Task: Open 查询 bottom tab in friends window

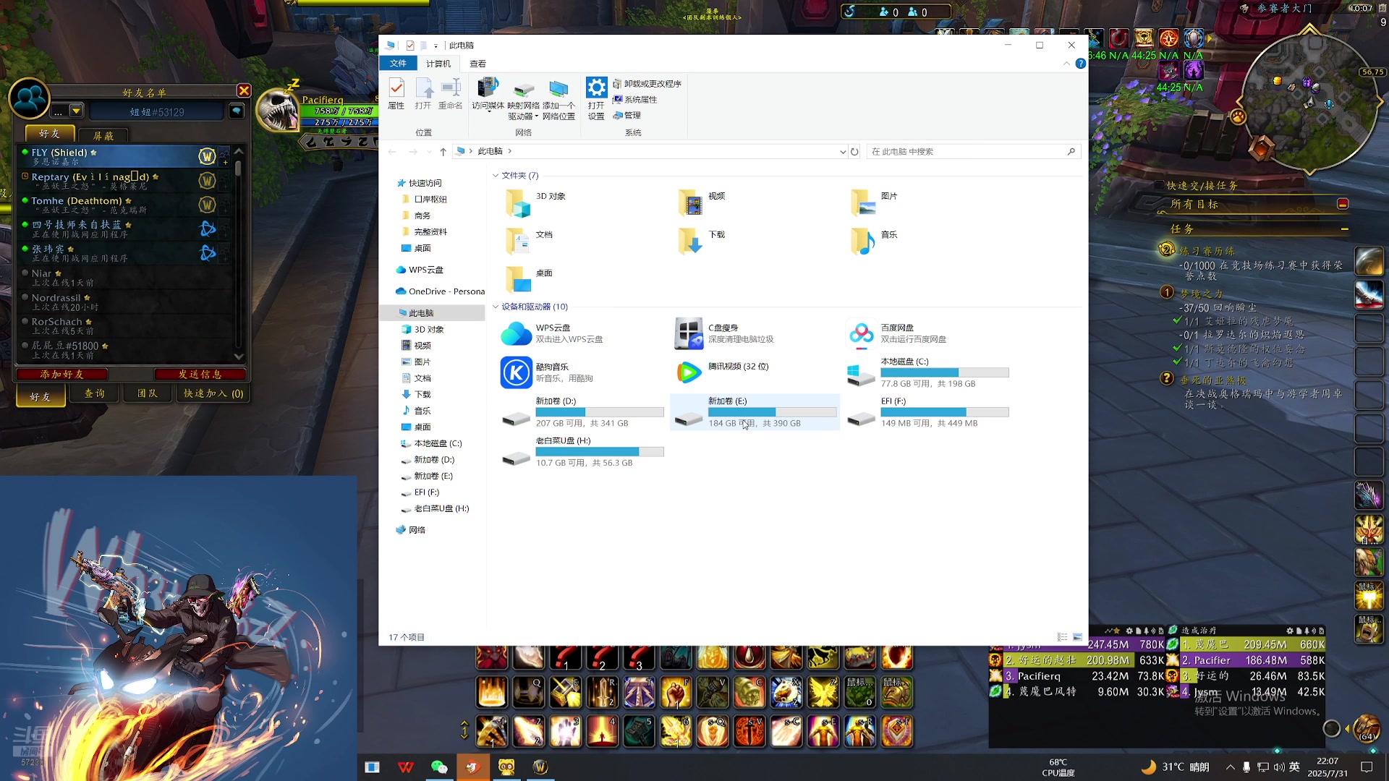Action: [x=94, y=393]
